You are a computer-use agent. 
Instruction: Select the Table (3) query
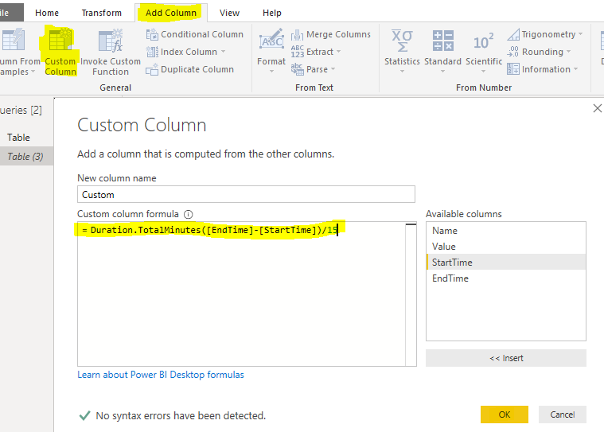pyautogui.click(x=26, y=156)
